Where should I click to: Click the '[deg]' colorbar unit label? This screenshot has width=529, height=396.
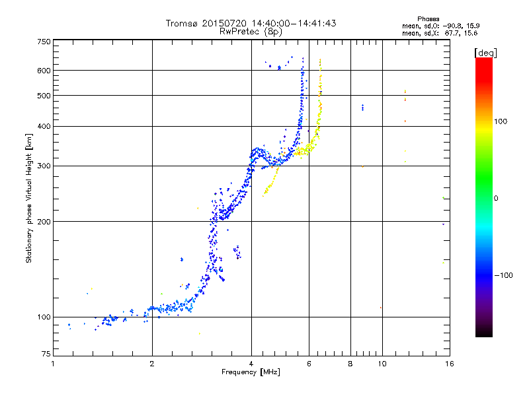(485, 53)
